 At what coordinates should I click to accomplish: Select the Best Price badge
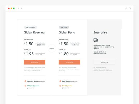click(64, 27)
